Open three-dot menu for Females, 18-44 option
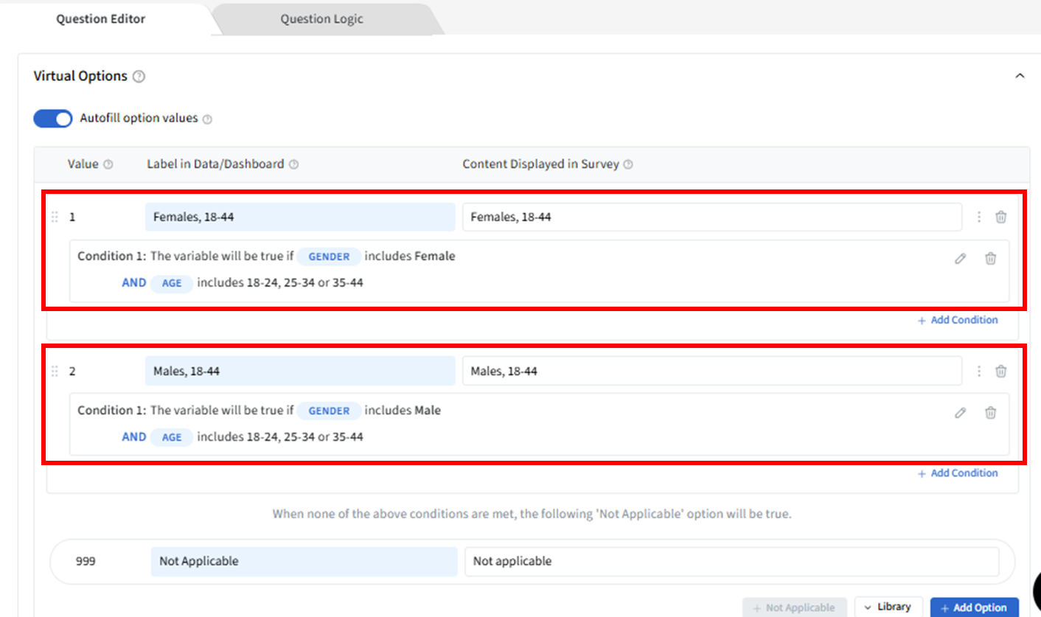Screen dimensions: 1041x617 979,217
